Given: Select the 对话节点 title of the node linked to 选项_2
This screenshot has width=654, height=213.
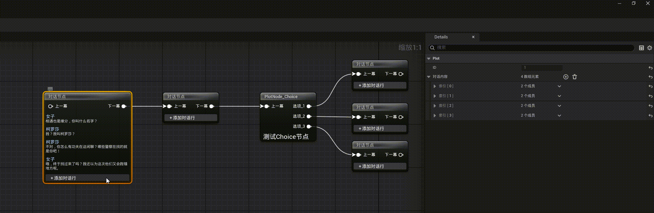Looking at the screenshot, I should click(365, 107).
